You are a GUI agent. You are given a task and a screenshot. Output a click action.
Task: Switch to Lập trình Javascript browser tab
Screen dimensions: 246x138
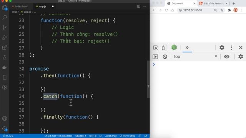213,3
